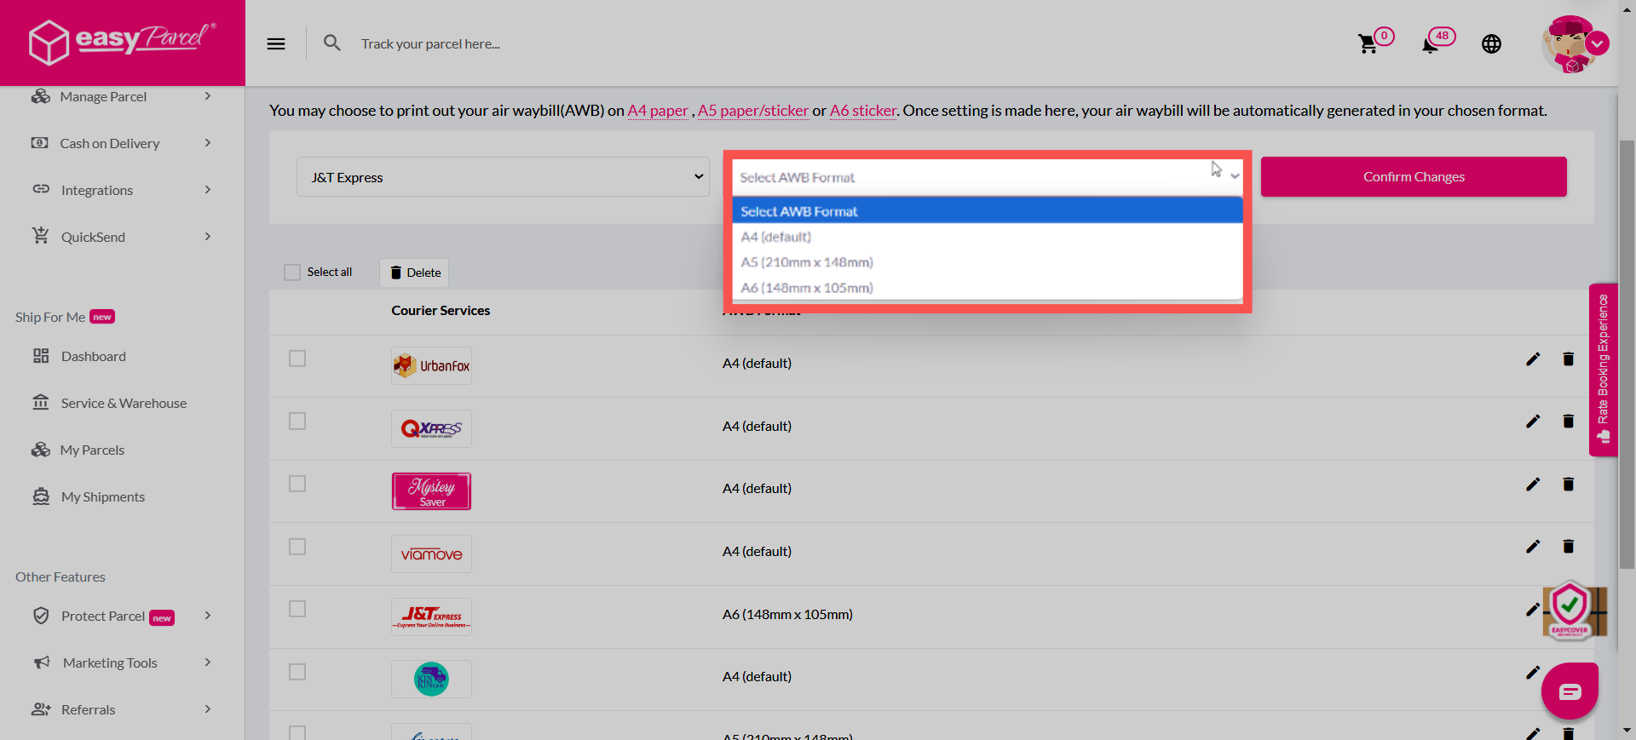
Task: Click the J&T Express courier logo in table
Action: (431, 617)
